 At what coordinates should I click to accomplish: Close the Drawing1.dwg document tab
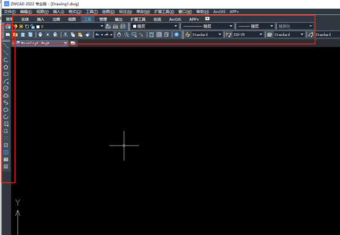point(66,43)
